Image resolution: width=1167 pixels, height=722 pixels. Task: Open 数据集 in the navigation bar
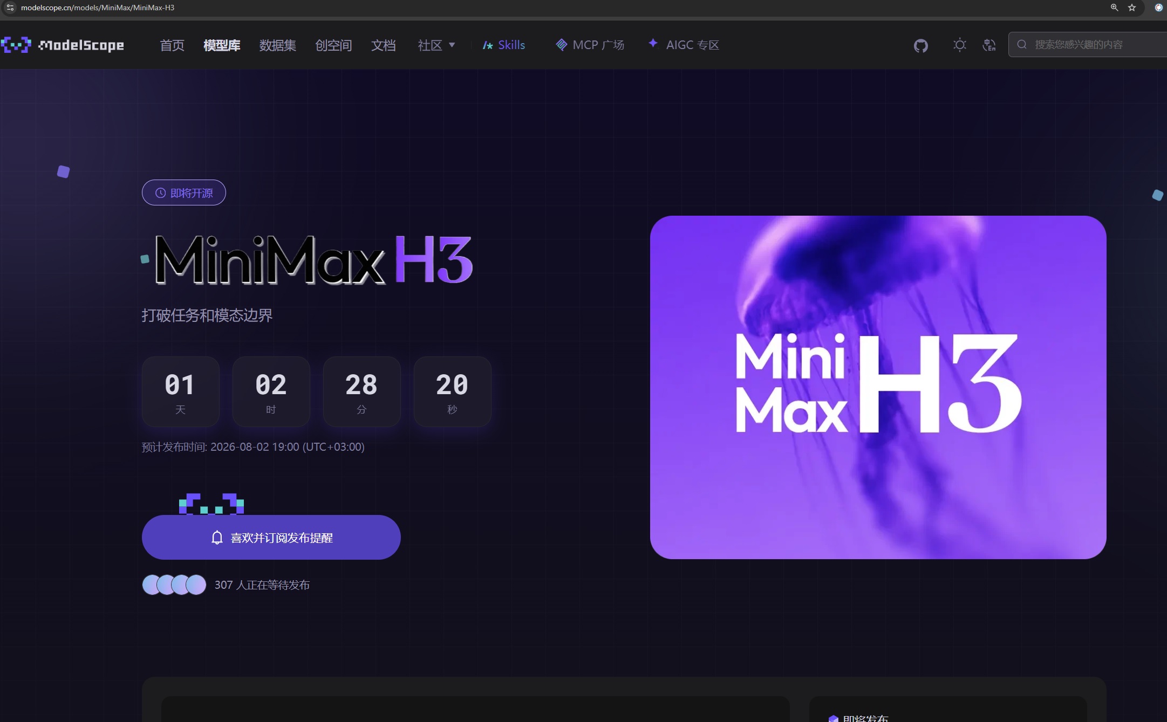coord(277,45)
